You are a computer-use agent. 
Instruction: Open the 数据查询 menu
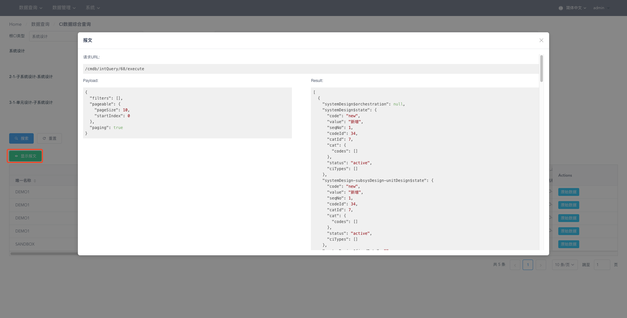31,8
